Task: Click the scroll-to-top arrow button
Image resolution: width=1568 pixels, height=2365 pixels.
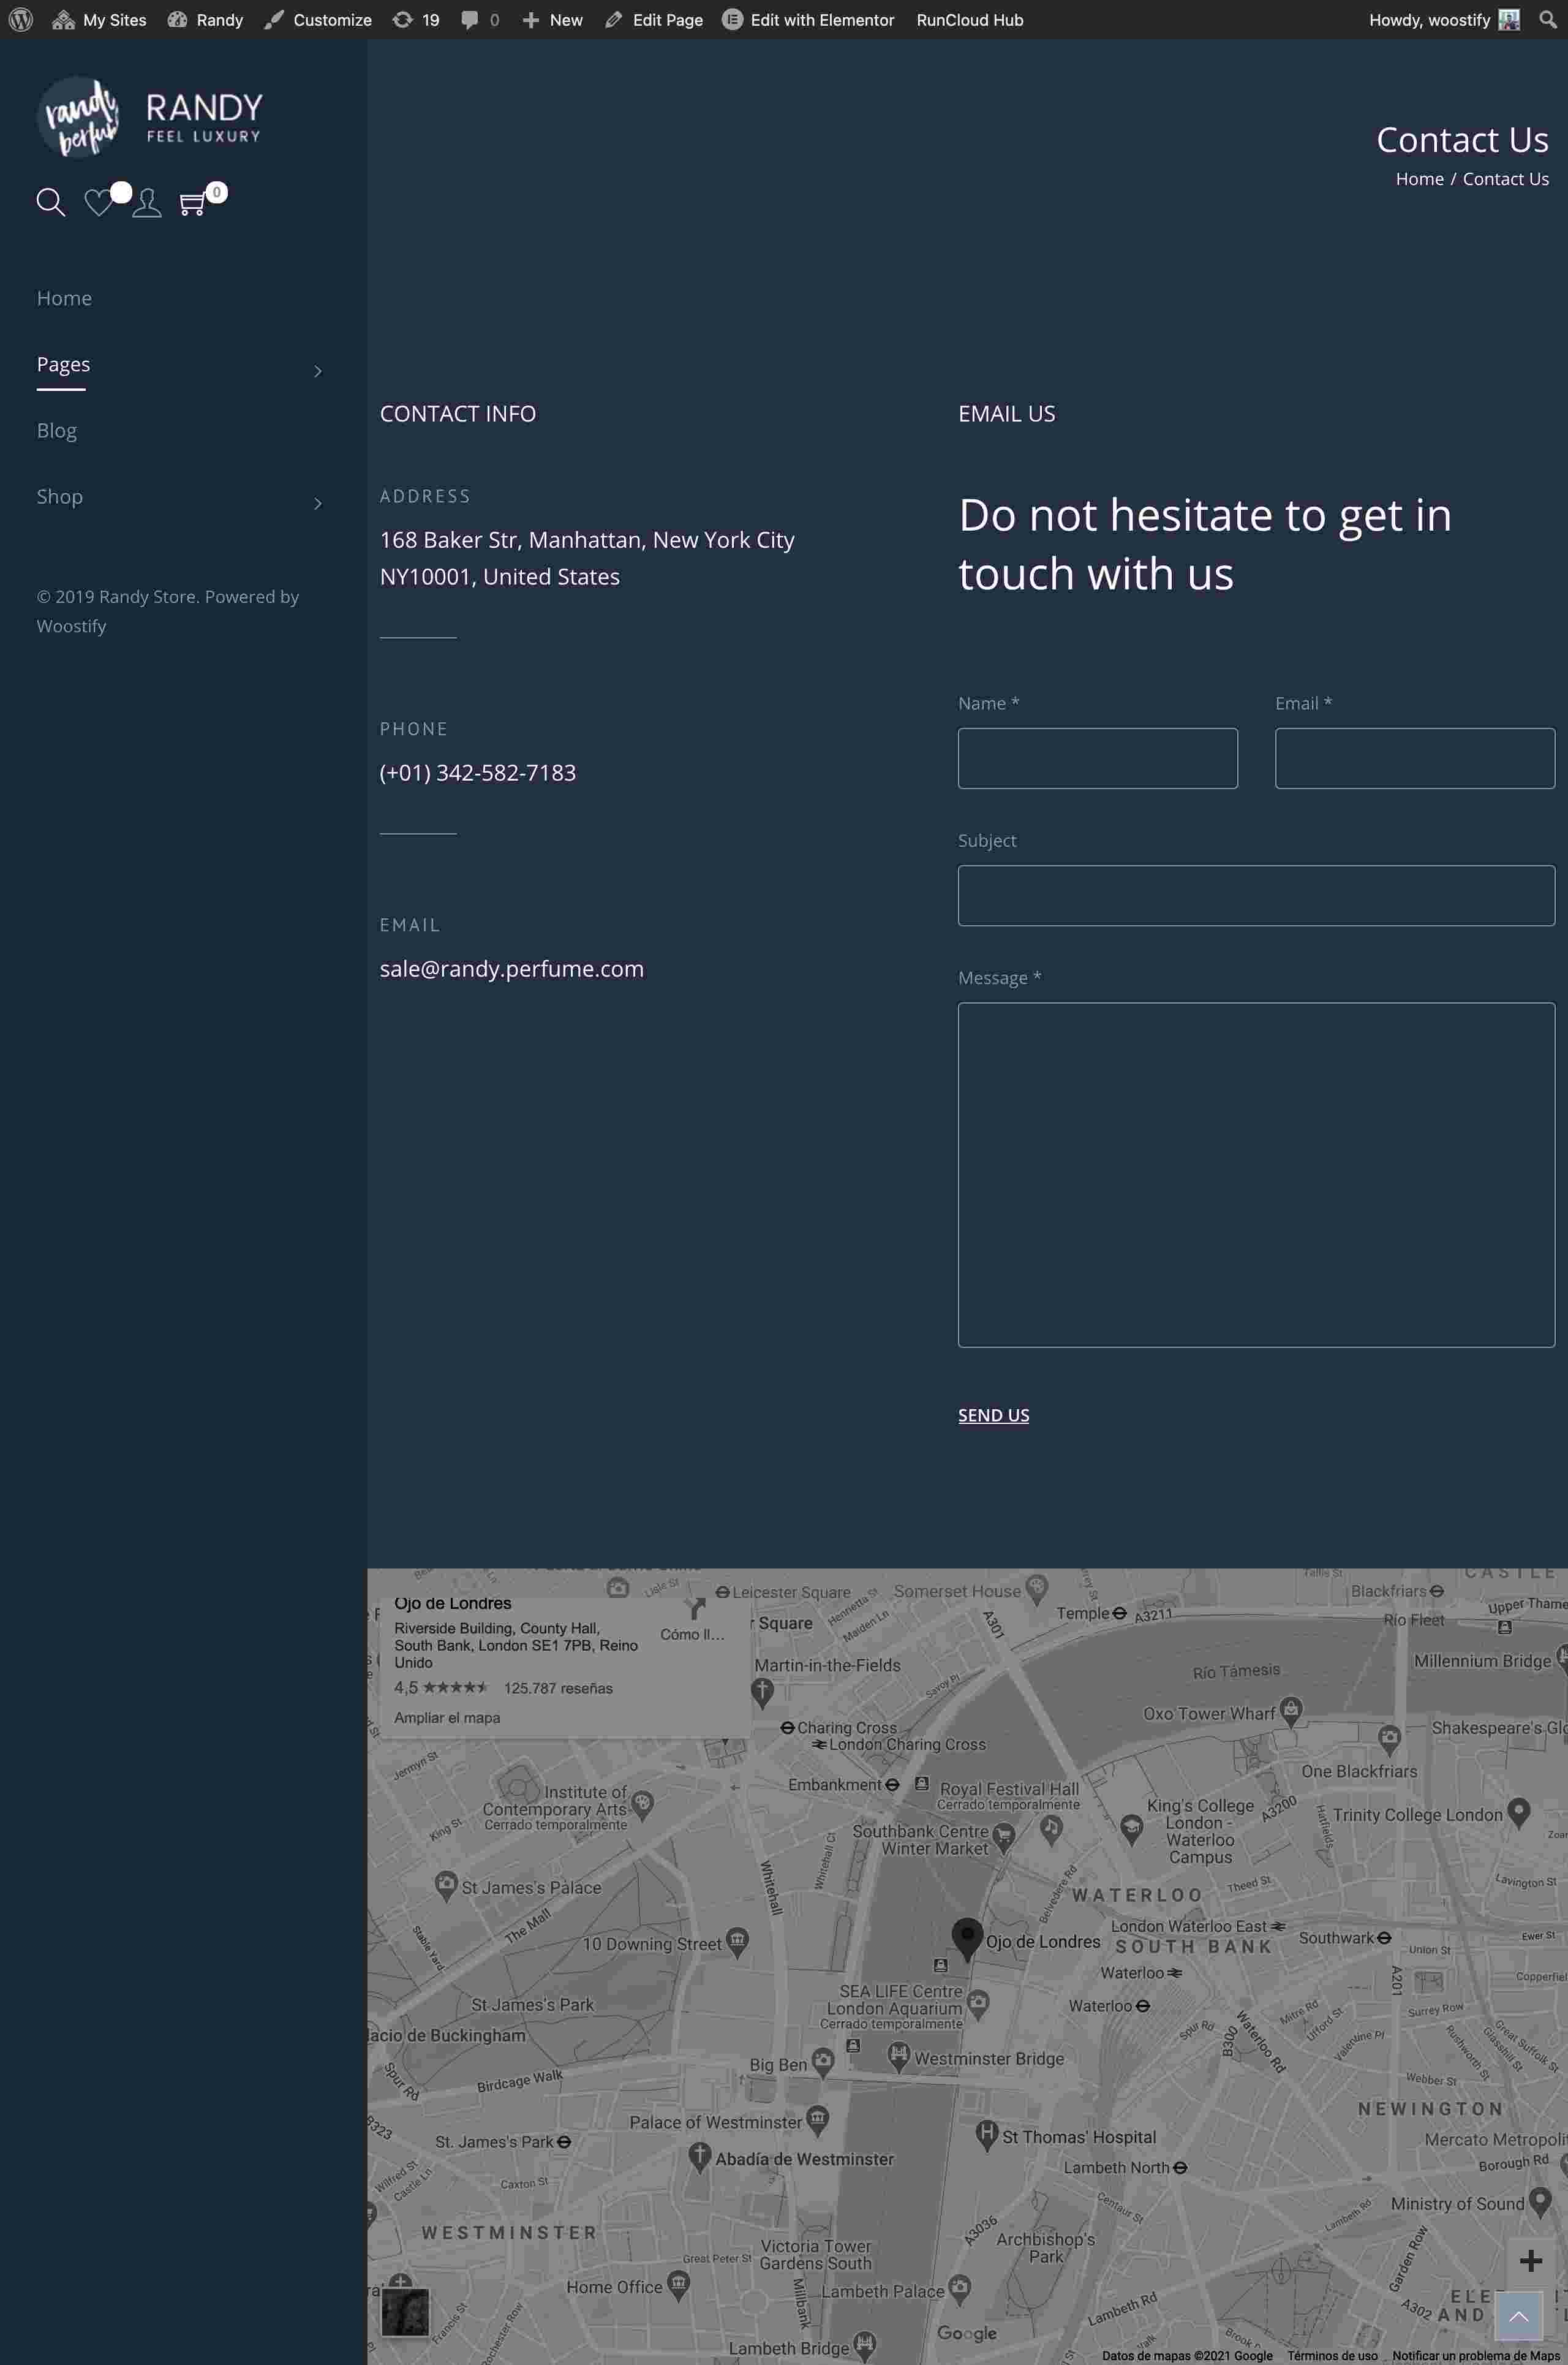Action: click(x=1518, y=2316)
